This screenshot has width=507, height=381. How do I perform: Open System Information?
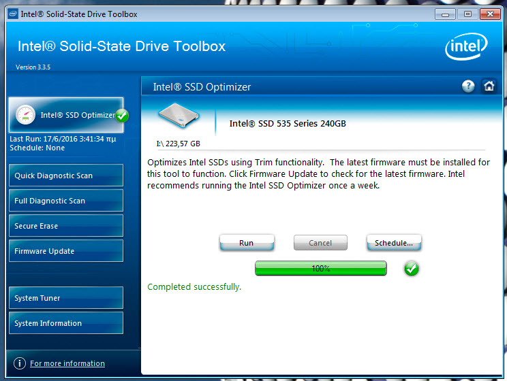pyautogui.click(x=66, y=323)
